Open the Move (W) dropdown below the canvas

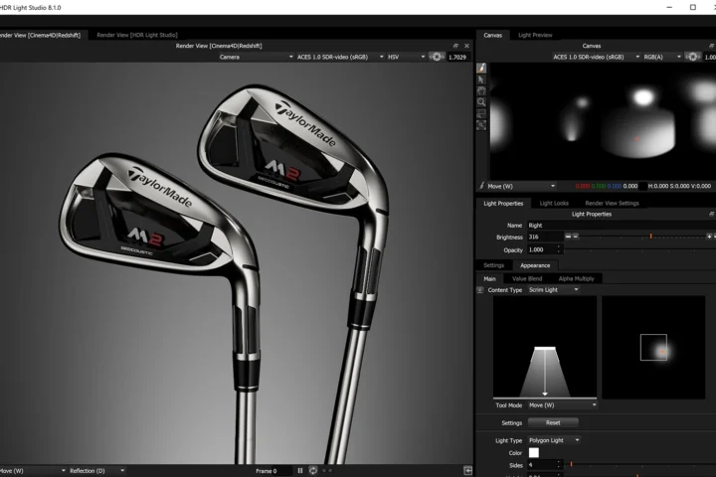click(x=521, y=186)
